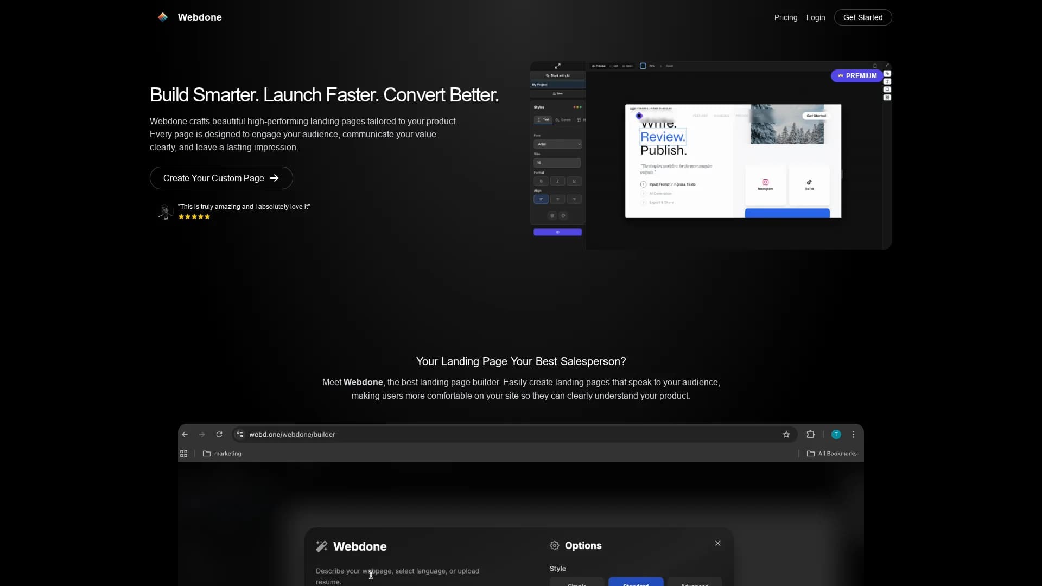This screenshot has width=1042, height=586.
Task: Click the Instagram card in canvas preview
Action: tap(765, 184)
